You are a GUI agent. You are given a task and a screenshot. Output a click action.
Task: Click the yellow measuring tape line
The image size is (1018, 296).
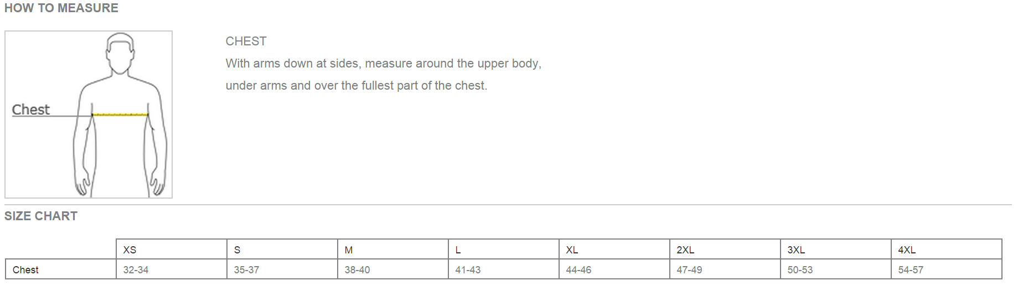click(x=120, y=115)
